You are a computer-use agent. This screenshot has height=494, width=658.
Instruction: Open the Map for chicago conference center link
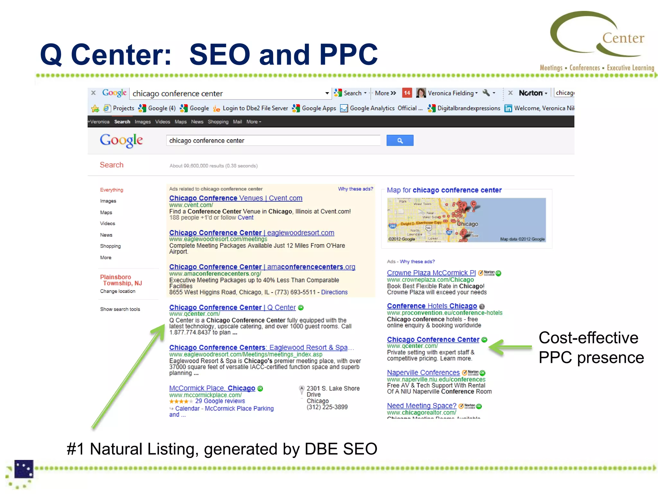pyautogui.click(x=444, y=190)
